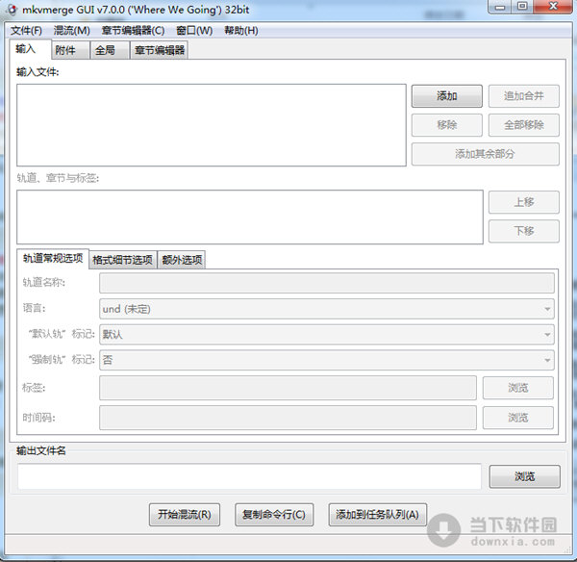Click the 开始混流(R) button
The image size is (577, 562).
[185, 514]
